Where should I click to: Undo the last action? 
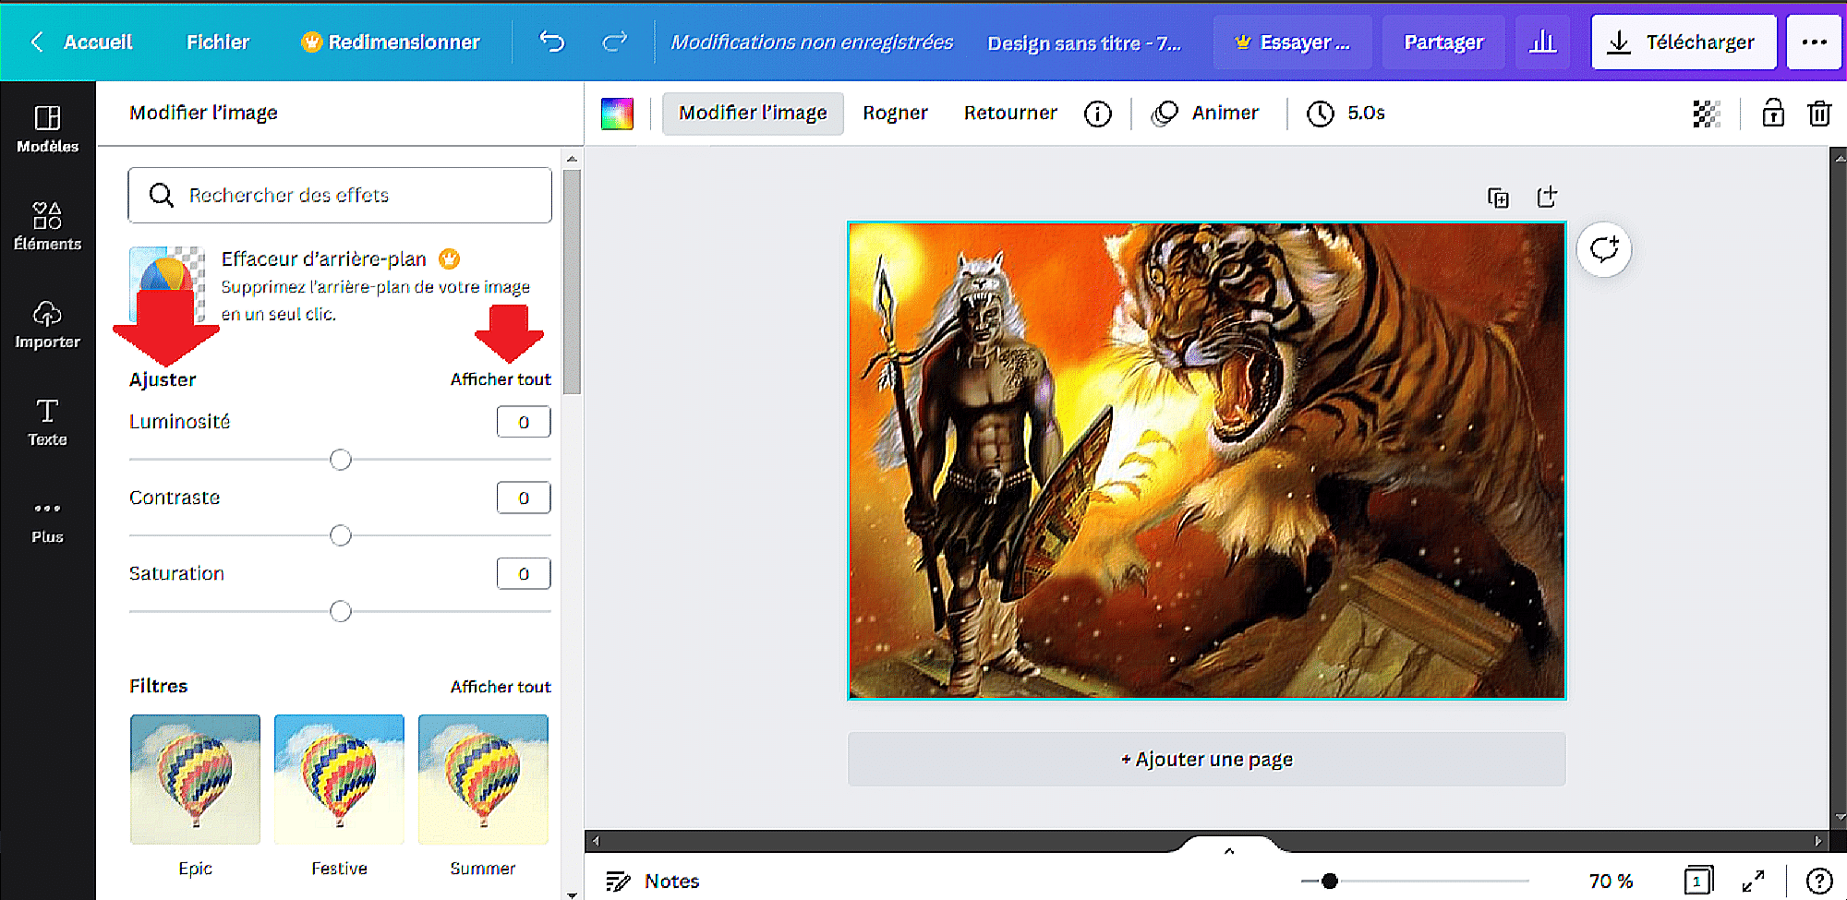click(552, 42)
